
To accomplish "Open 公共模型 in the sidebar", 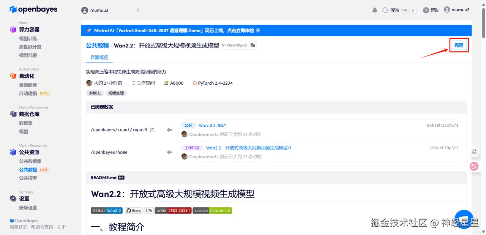I will [x=28, y=178].
